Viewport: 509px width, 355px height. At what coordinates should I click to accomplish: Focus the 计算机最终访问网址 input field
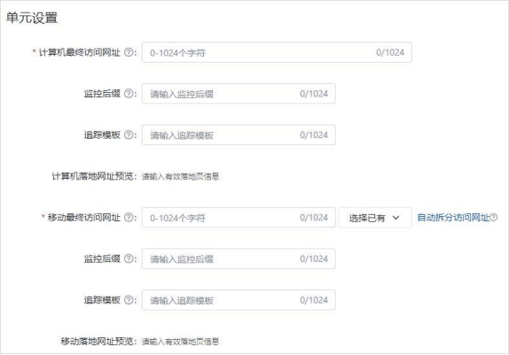point(277,52)
